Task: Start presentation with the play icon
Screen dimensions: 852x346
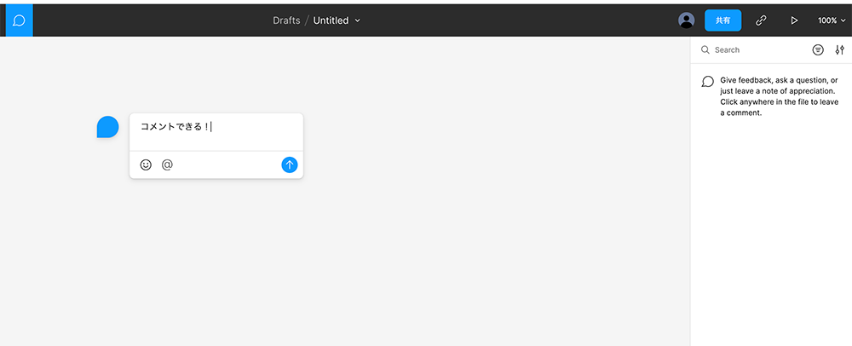Action: pyautogui.click(x=794, y=20)
